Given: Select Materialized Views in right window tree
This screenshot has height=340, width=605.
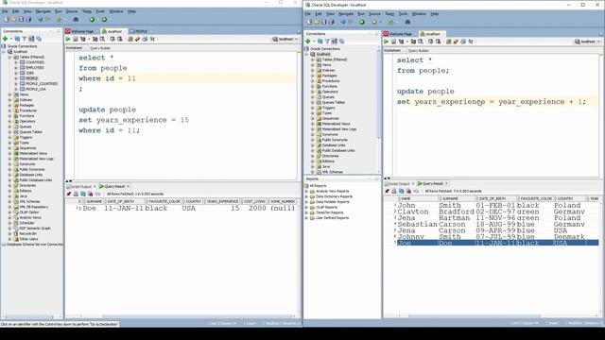Looking at the screenshot, I should coord(336,124).
